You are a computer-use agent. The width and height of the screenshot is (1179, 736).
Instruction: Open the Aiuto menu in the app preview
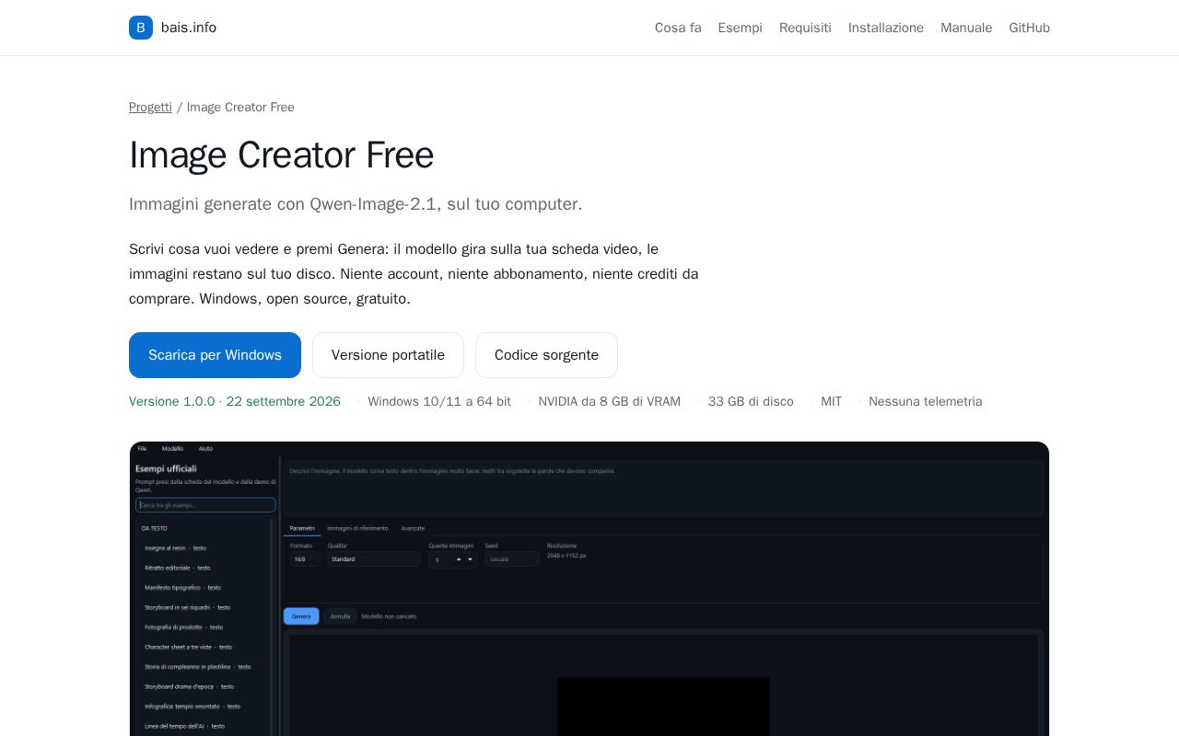205,448
